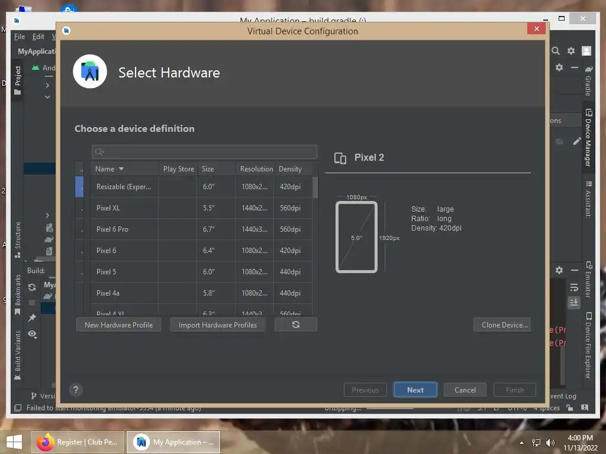Open the Windows Start menu
The width and height of the screenshot is (606, 454).
click(x=14, y=442)
